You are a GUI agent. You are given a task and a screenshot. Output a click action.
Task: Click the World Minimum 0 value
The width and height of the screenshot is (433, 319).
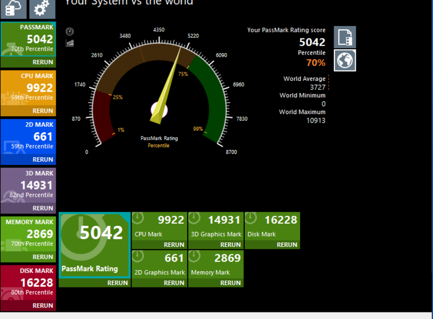pos(323,104)
